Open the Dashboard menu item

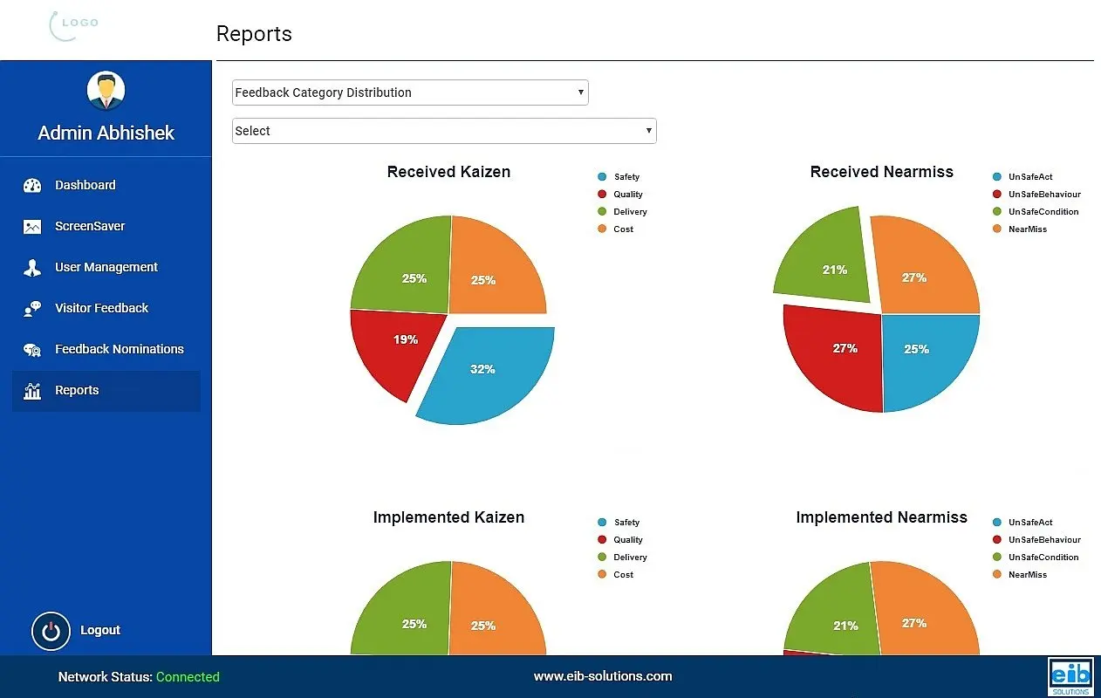coord(106,185)
